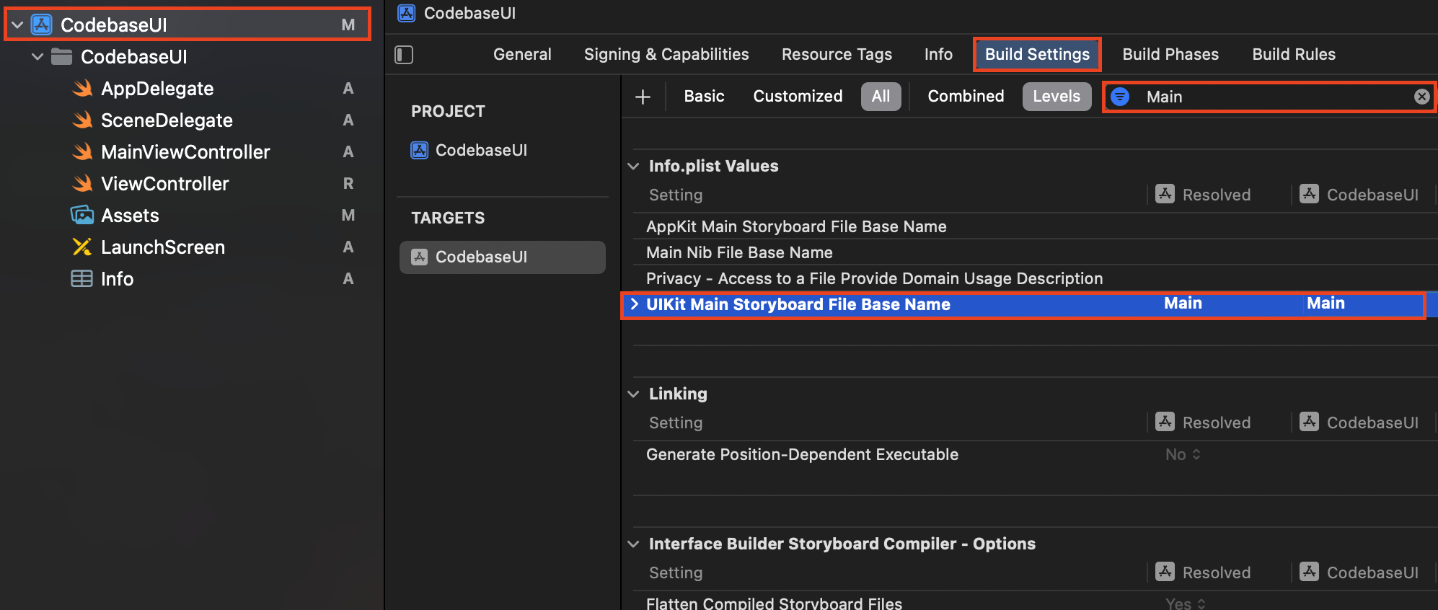Click the R status badge beside ViewController
This screenshot has width=1438, height=610.
(348, 183)
